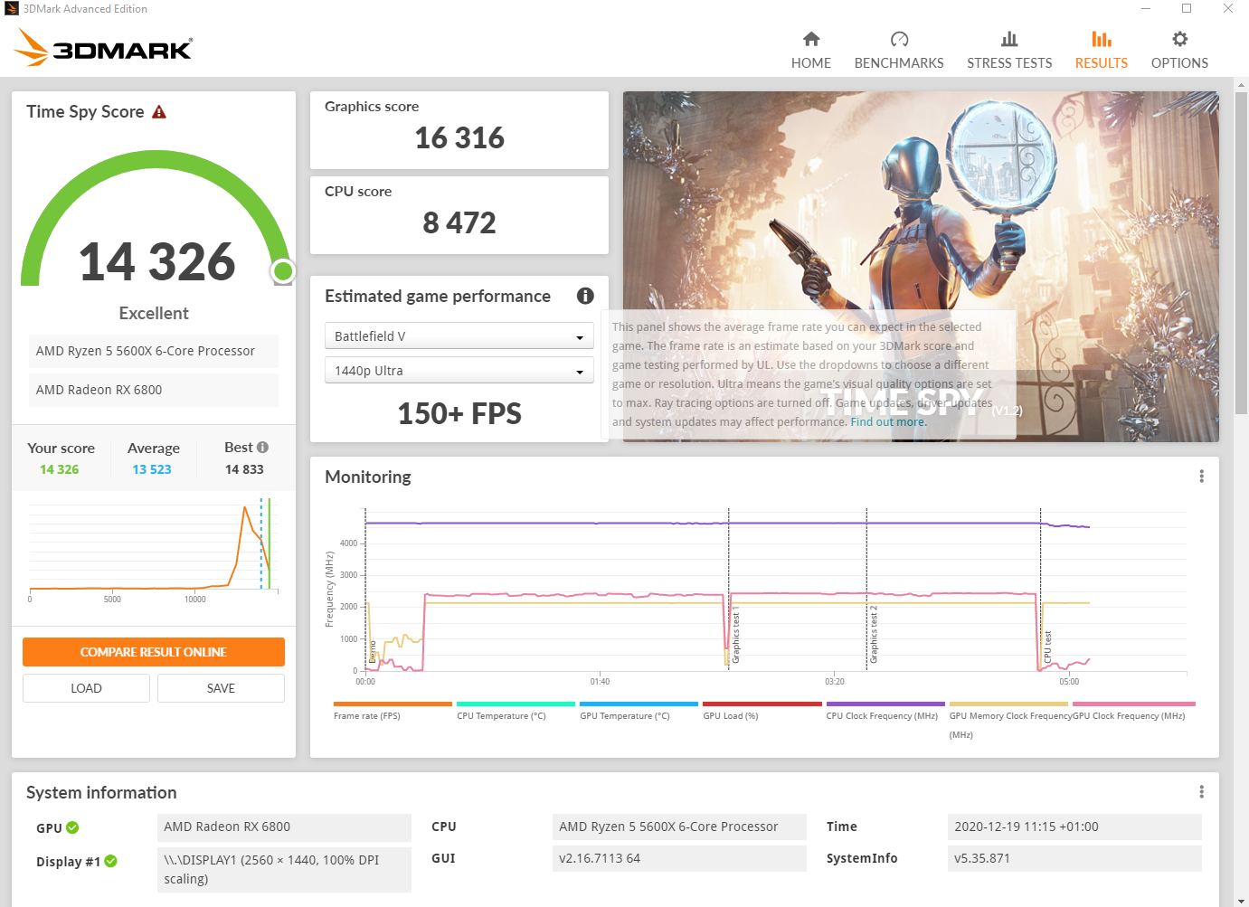This screenshot has height=907, width=1249.
Task: Click the warning triangle beside Time Spy Score
Action: [159, 112]
